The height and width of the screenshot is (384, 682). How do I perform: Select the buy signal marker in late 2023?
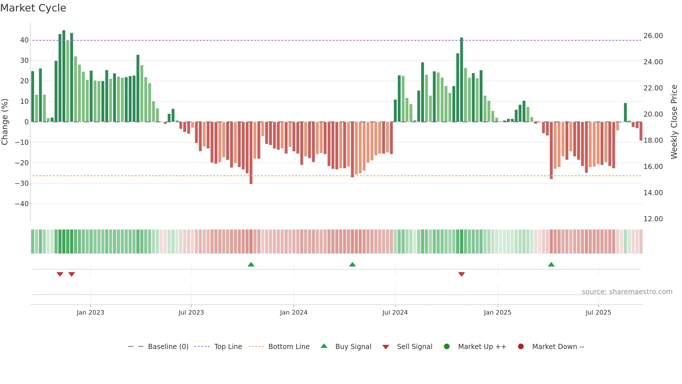click(251, 264)
